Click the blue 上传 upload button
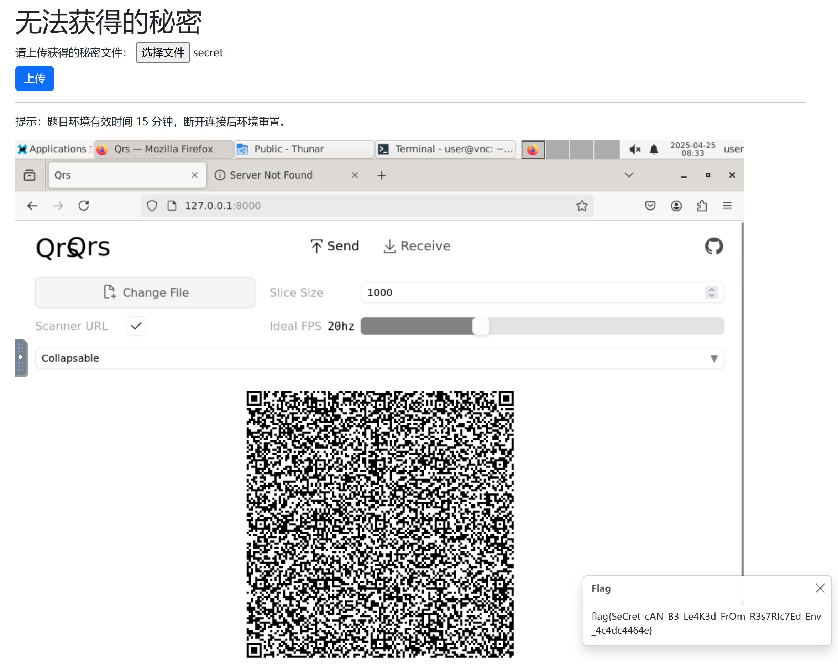 click(35, 78)
